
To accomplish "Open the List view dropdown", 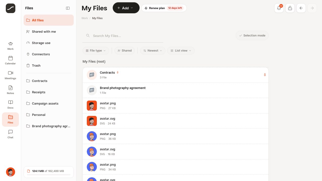I will pyautogui.click(x=181, y=51).
